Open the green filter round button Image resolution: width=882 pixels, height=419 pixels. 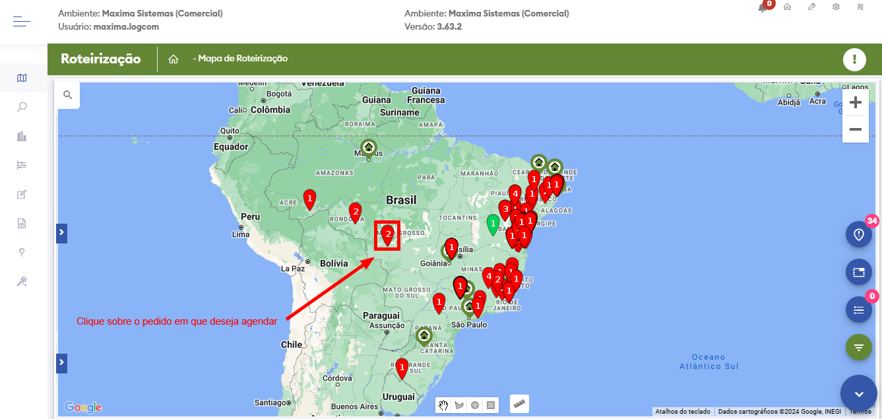(859, 347)
